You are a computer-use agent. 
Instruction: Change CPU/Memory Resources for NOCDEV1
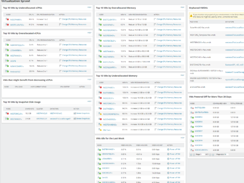click(x=169, y=46)
